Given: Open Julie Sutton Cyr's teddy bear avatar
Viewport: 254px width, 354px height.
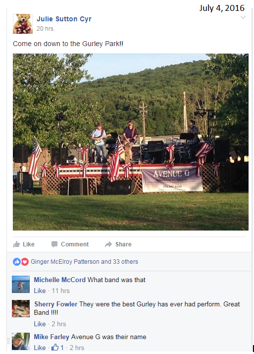Looking at the screenshot, I should point(23,24).
